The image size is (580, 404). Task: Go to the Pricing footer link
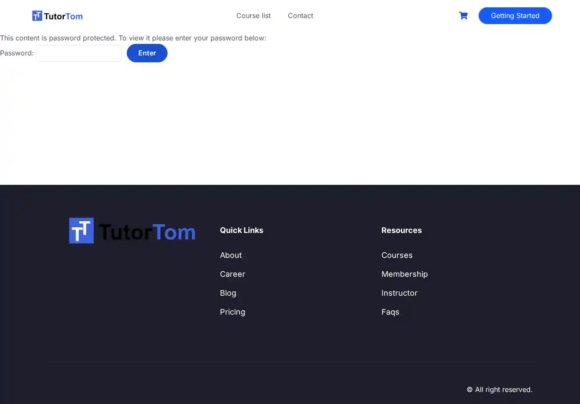point(232,312)
